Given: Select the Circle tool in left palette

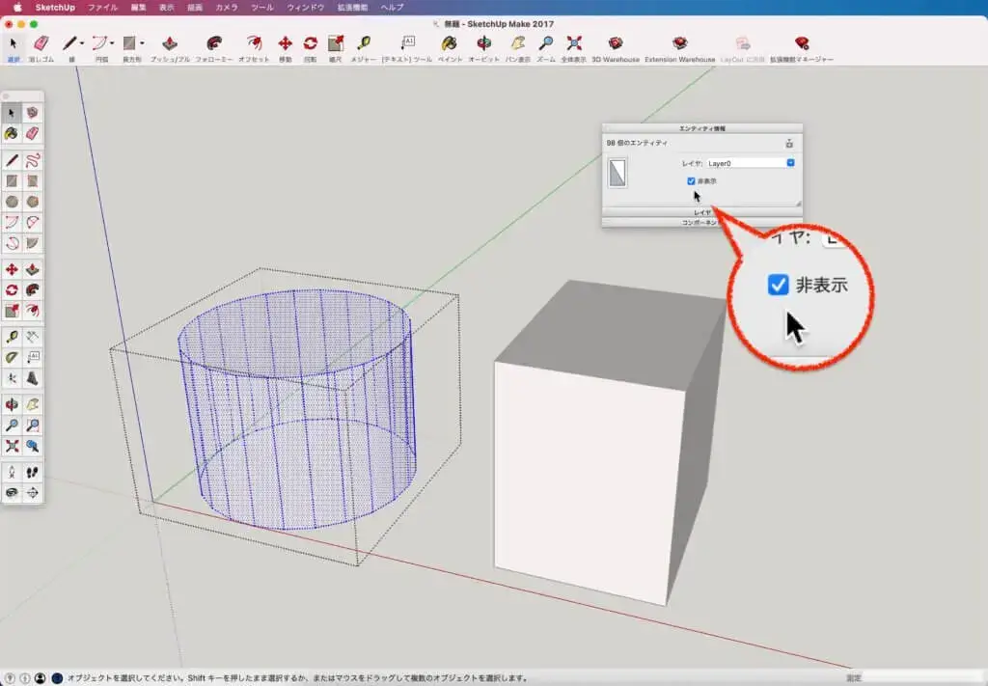Looking at the screenshot, I should click(12, 202).
